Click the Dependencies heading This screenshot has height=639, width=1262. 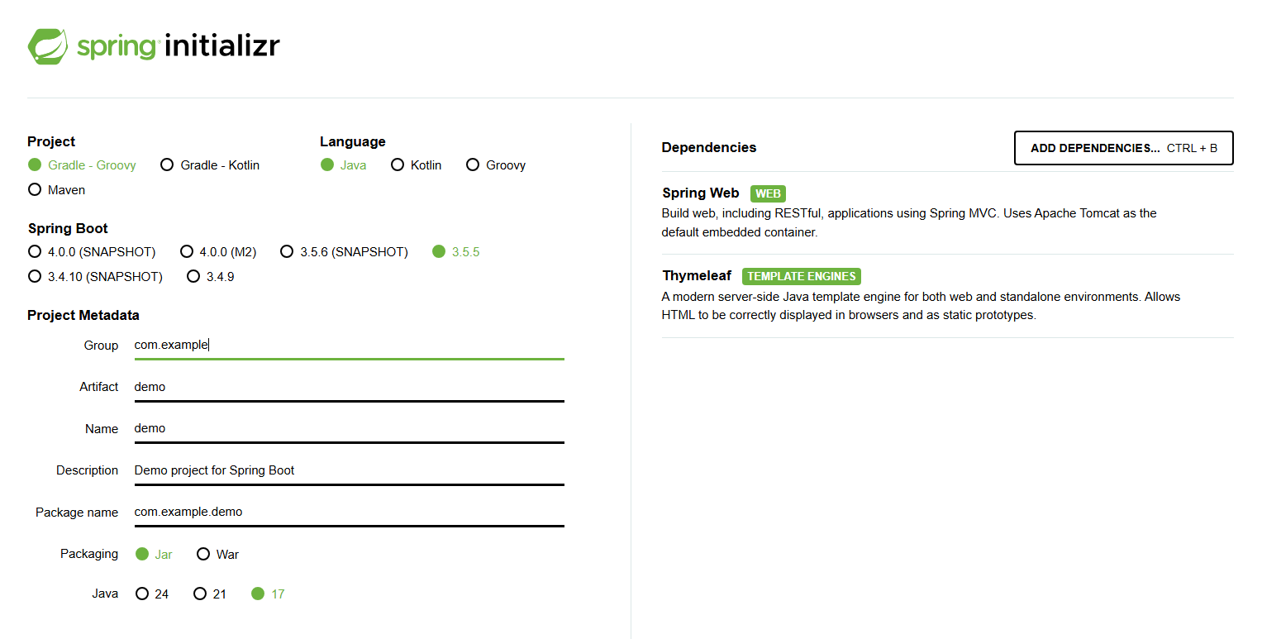[709, 147]
